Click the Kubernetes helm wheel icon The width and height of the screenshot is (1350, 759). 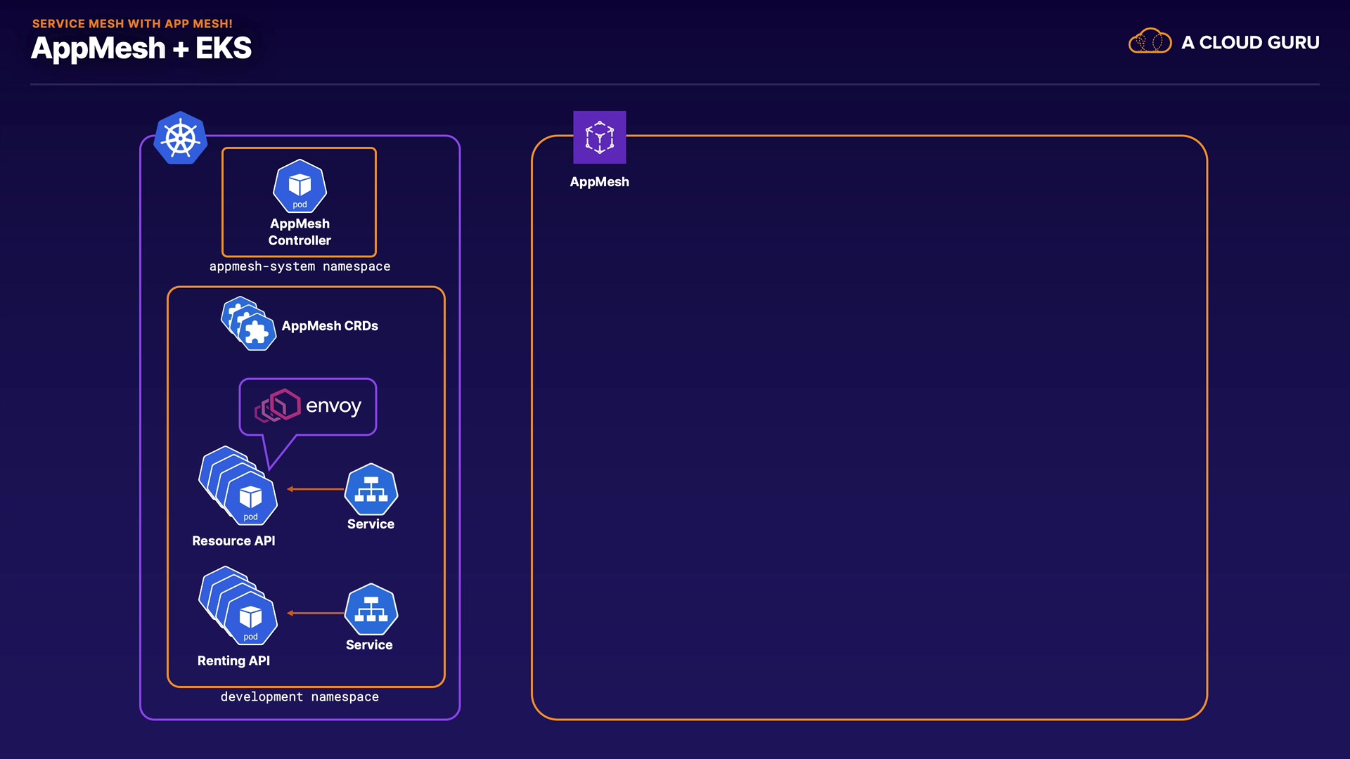(x=181, y=138)
